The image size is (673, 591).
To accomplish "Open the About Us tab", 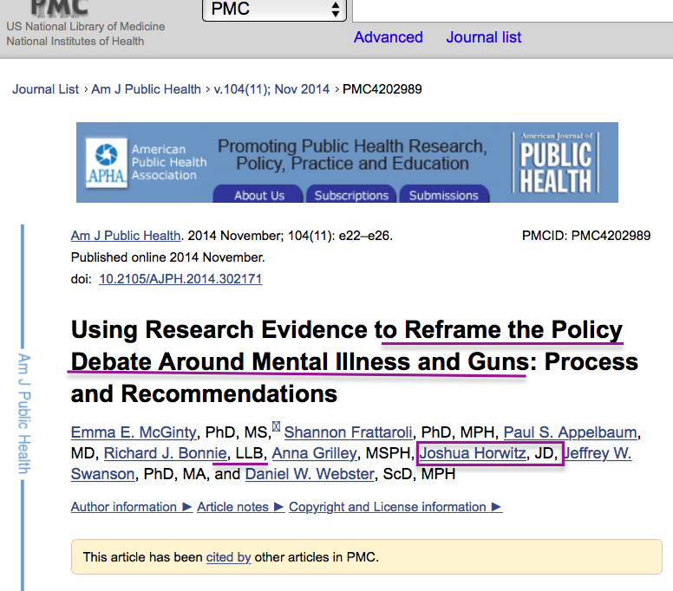I will [258, 195].
